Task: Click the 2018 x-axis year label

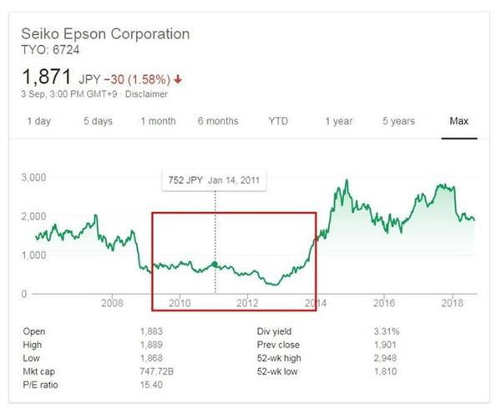Action: (x=452, y=301)
